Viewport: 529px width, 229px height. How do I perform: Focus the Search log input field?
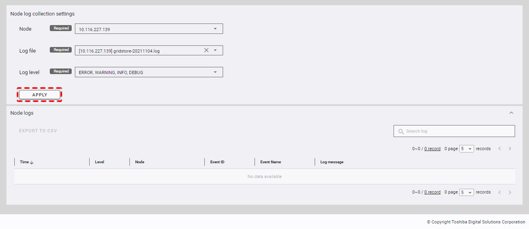[458, 131]
